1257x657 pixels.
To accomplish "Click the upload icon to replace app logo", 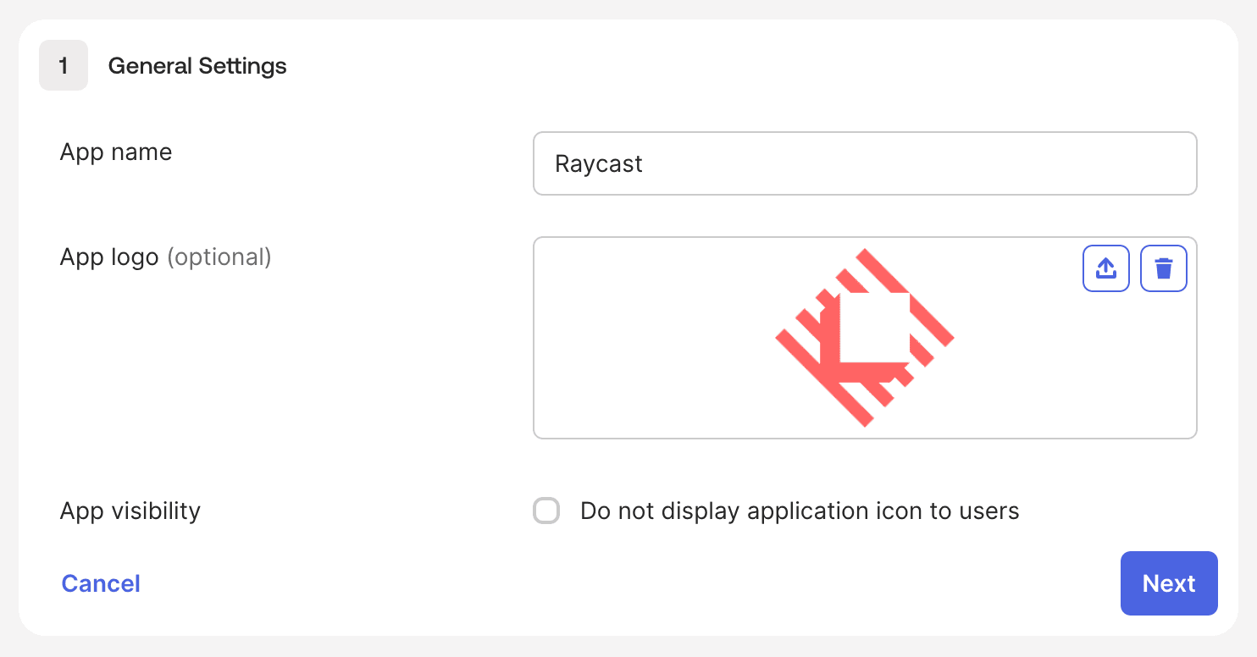I will [1106, 268].
